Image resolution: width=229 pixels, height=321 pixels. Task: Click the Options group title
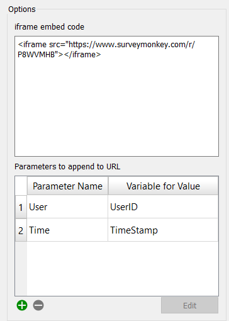pos(22,9)
